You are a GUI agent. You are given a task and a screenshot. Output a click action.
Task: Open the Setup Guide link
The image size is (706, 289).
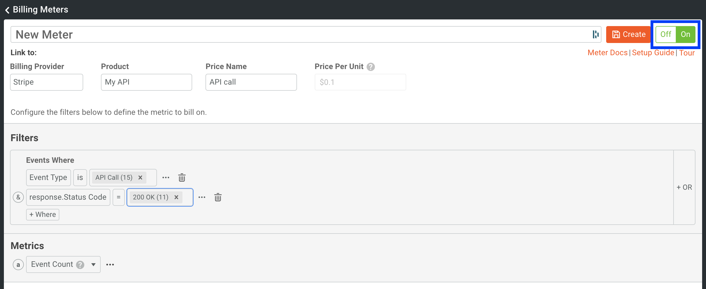[653, 52]
